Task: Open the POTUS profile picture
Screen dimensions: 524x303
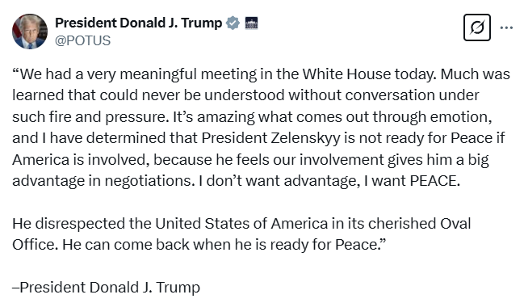Action: pyautogui.click(x=30, y=32)
